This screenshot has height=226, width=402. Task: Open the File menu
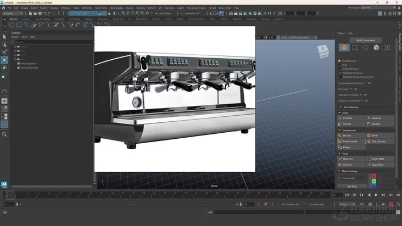coord(9,8)
